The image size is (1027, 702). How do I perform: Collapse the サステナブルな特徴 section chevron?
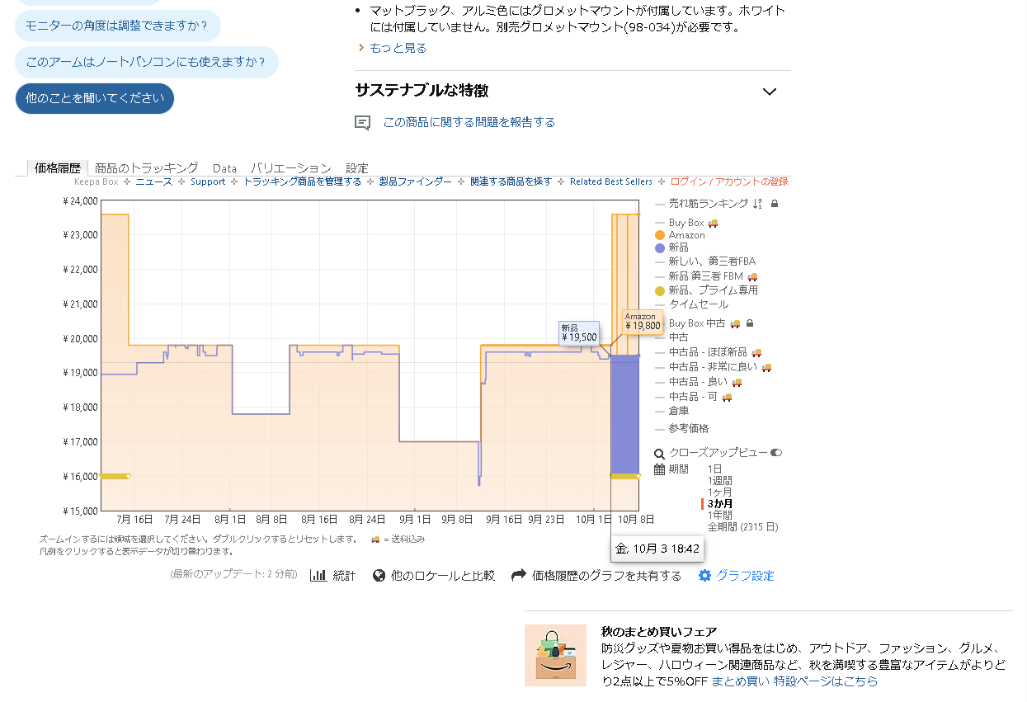tap(769, 91)
